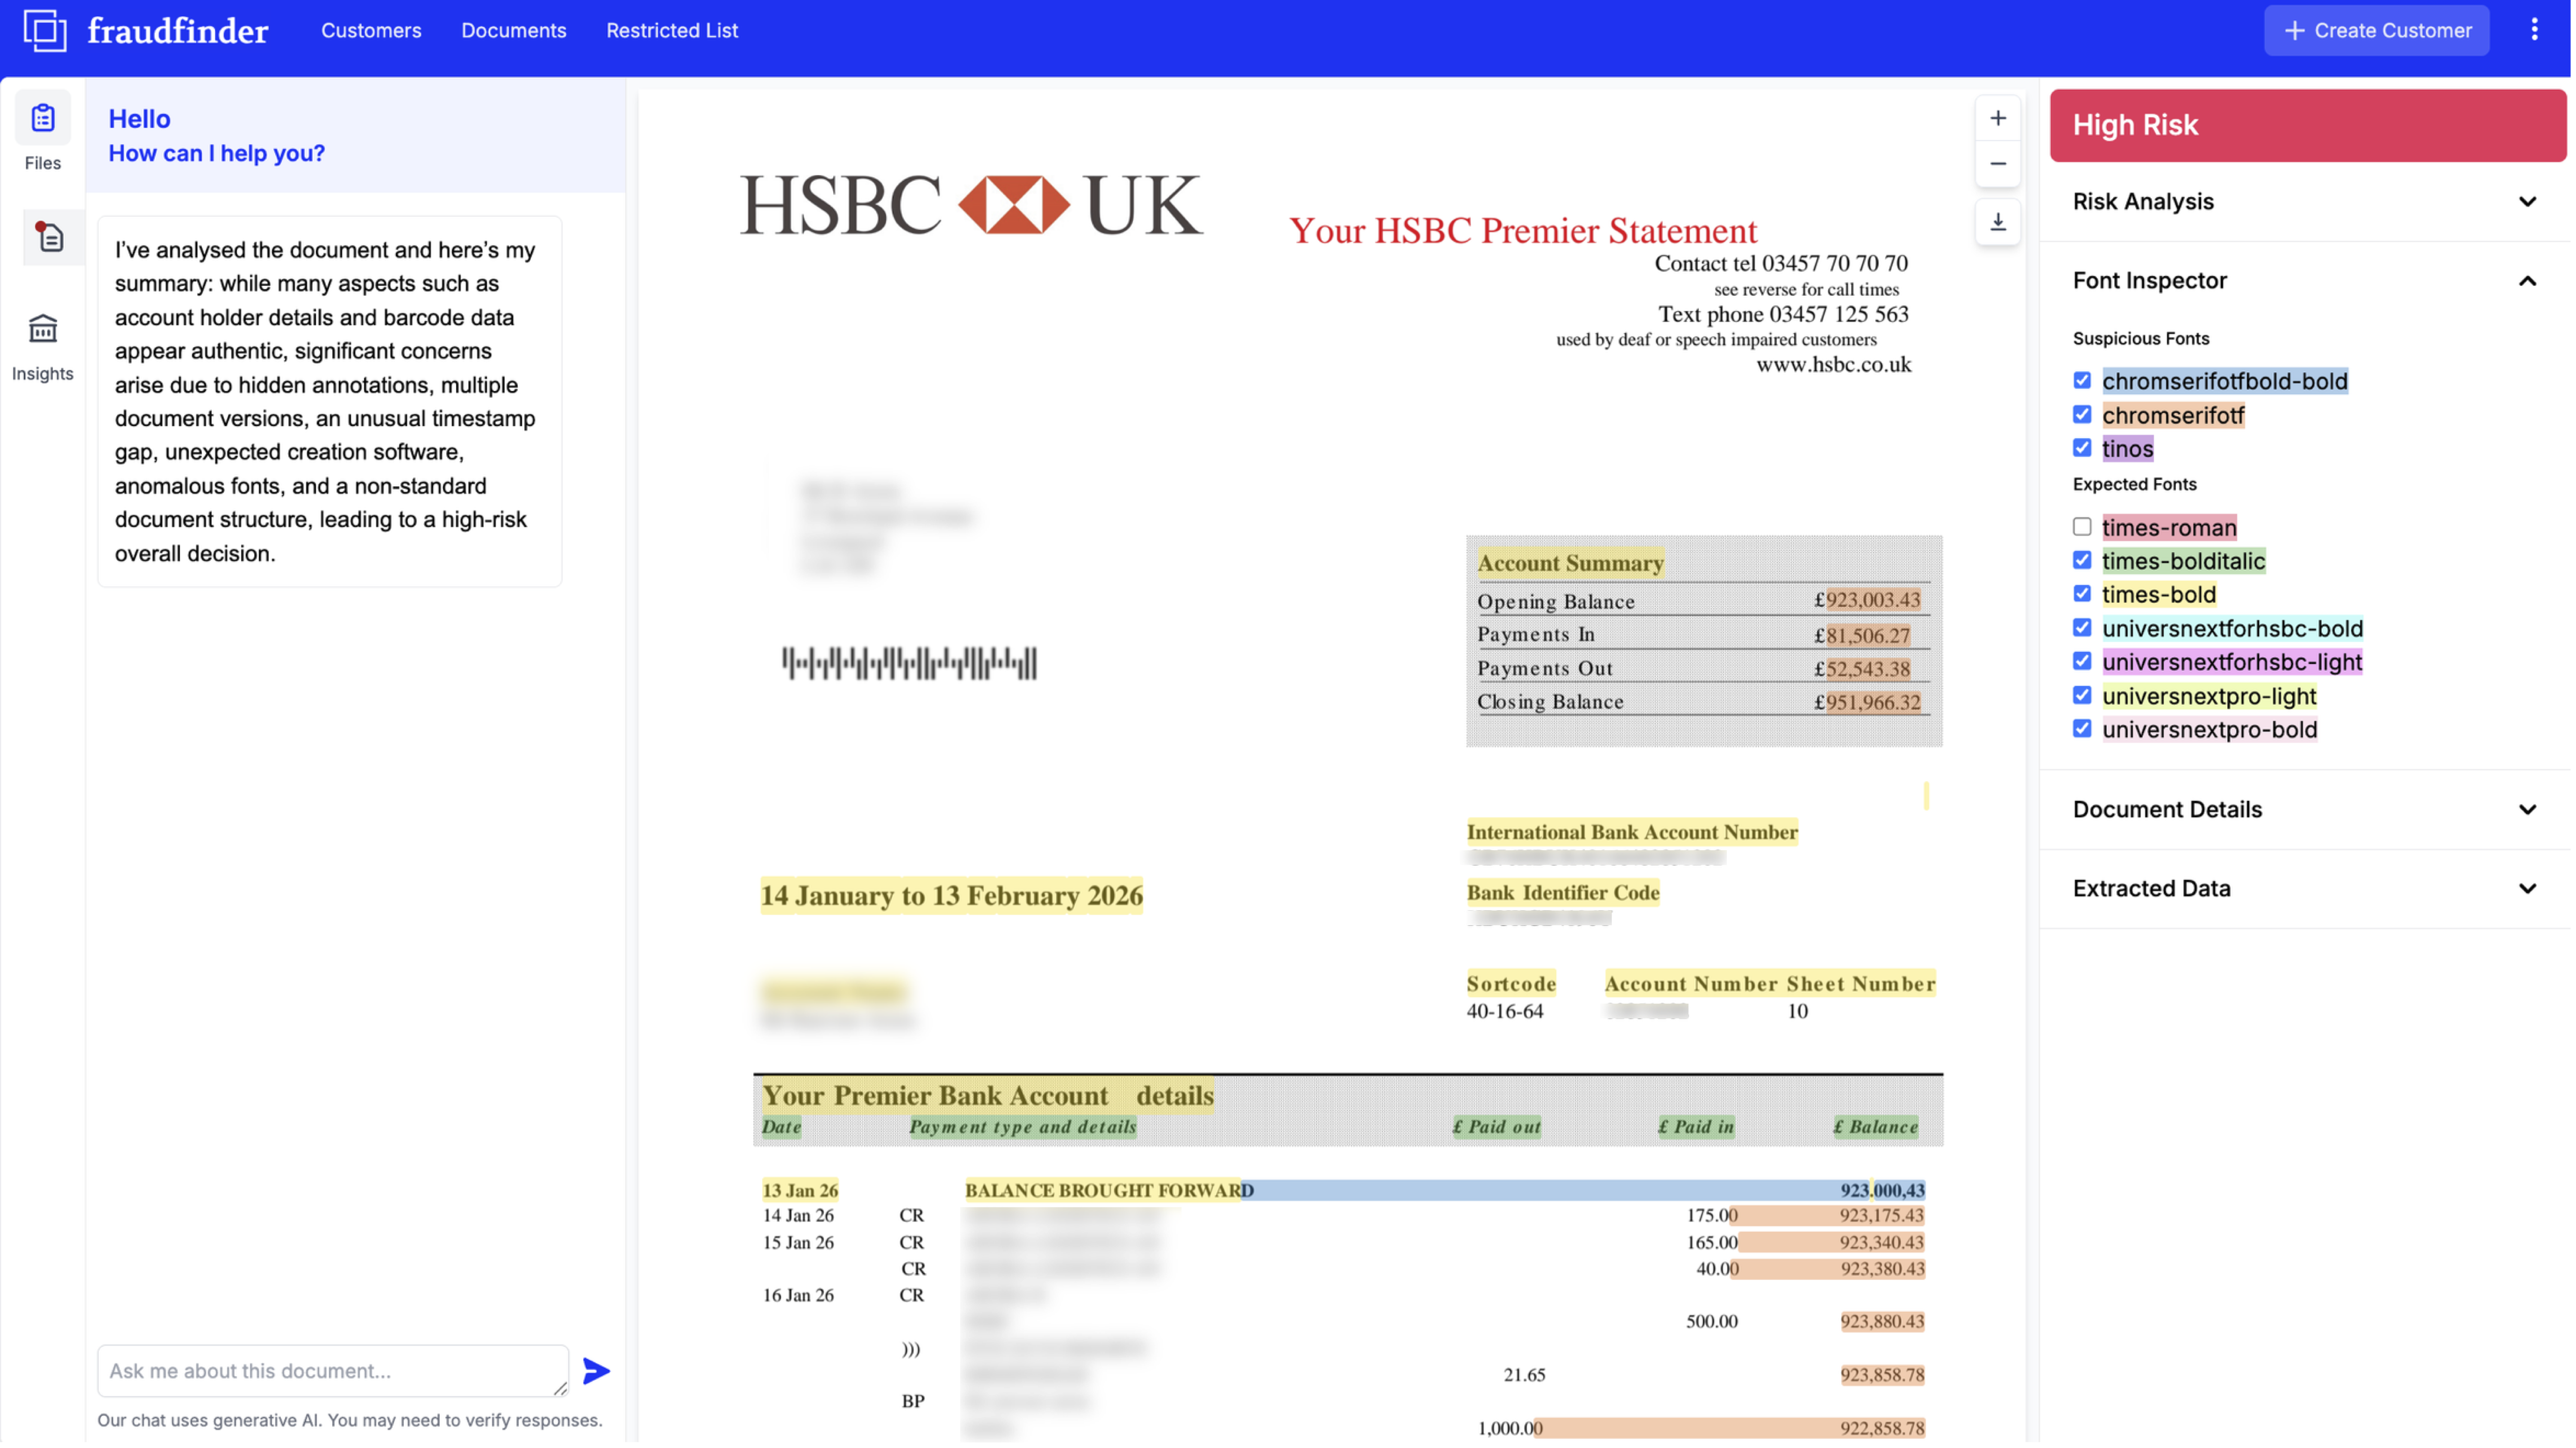The width and height of the screenshot is (2576, 1448).
Task: Click the 21.65 paid out amount
Action: 1524,1375
